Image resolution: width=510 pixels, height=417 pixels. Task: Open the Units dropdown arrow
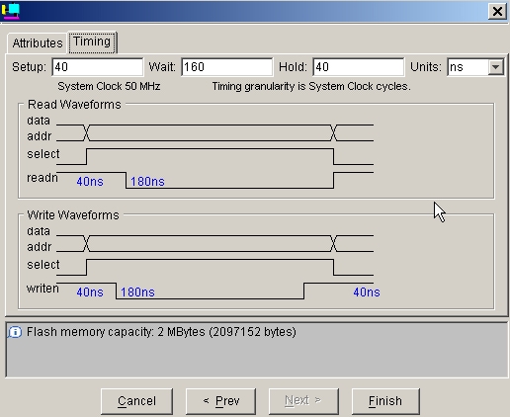(x=495, y=67)
